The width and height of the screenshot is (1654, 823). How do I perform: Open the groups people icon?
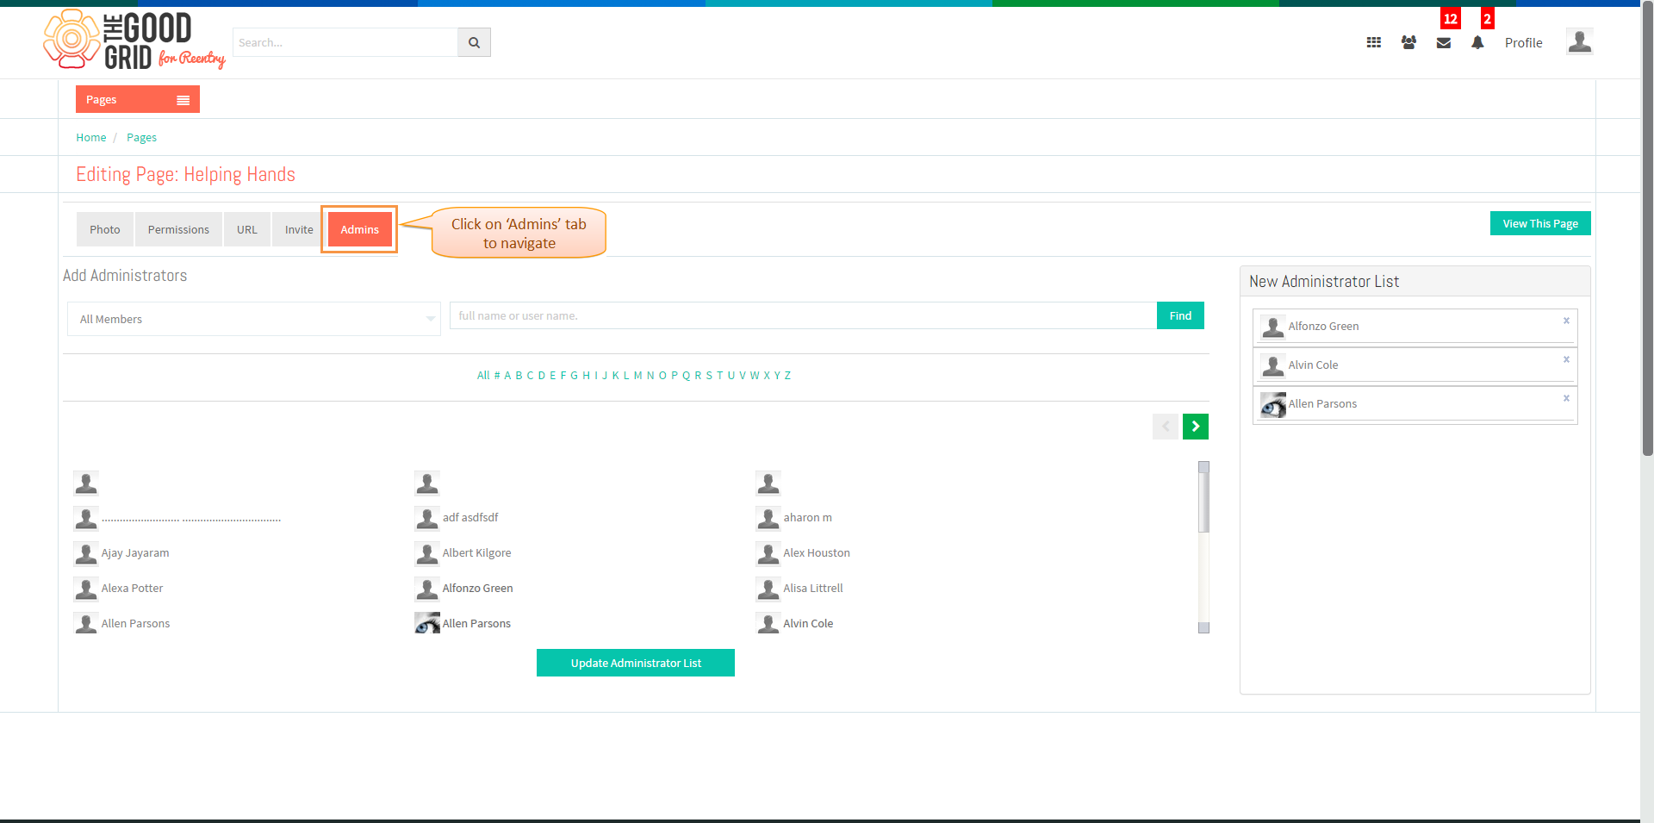coord(1408,42)
